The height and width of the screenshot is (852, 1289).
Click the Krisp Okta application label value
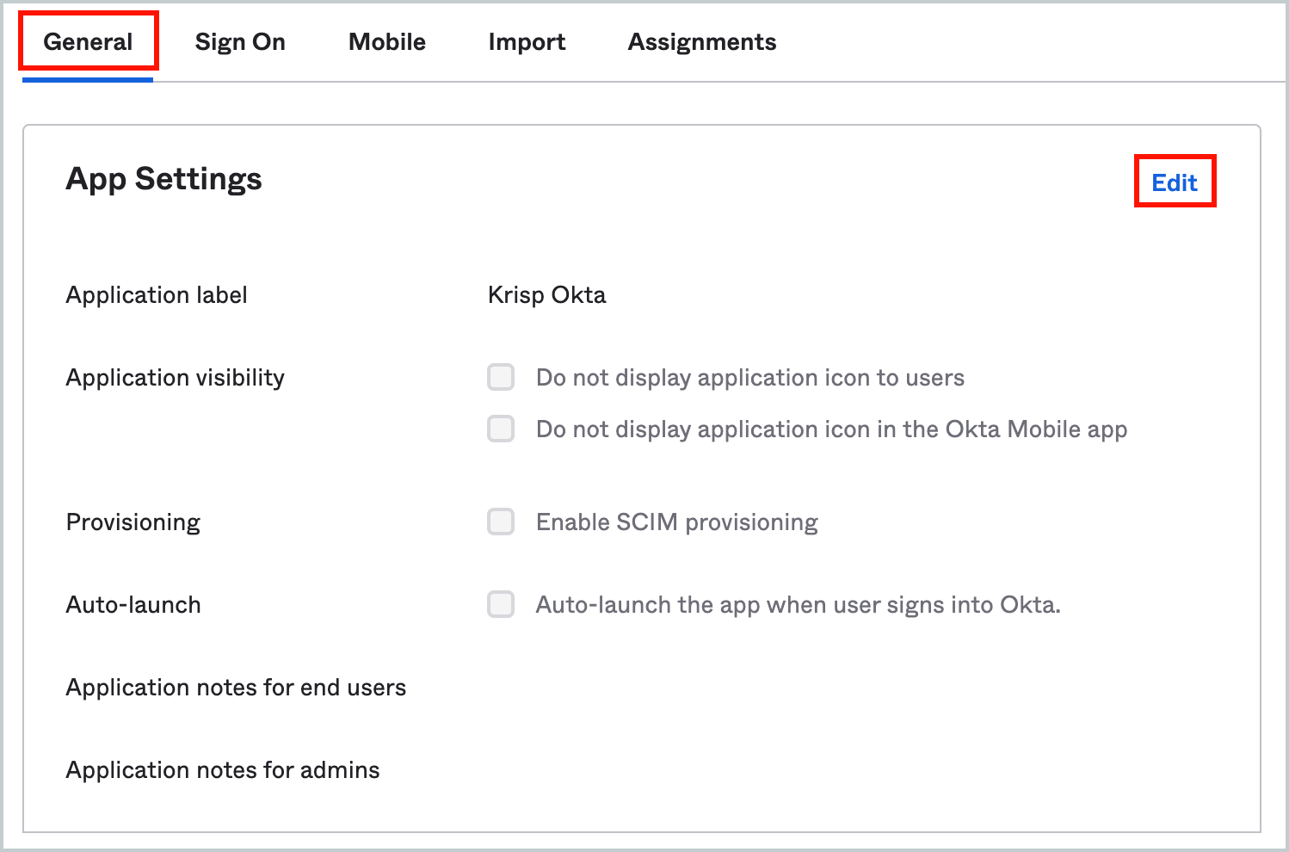pyautogui.click(x=546, y=295)
